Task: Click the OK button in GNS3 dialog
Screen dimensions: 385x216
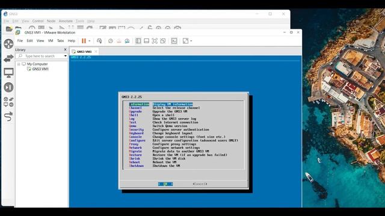Action: point(165,184)
